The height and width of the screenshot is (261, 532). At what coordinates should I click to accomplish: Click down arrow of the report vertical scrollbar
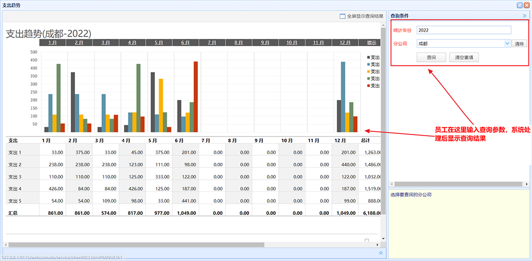383,239
